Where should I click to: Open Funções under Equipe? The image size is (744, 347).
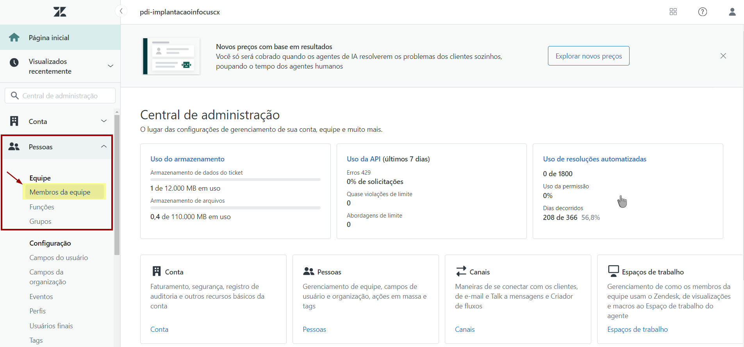[42, 207]
